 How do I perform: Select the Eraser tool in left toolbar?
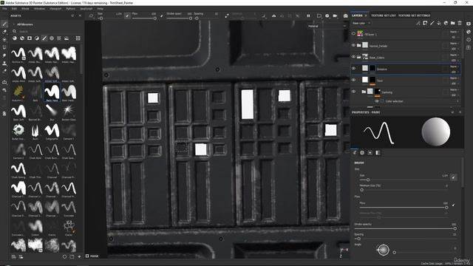4,32
